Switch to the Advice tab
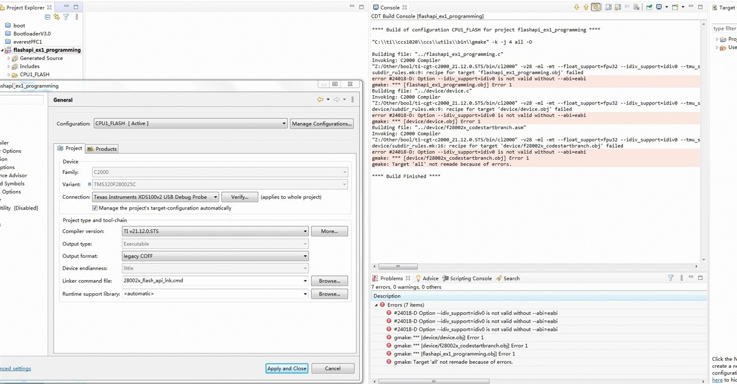The width and height of the screenshot is (737, 384). coord(426,278)
